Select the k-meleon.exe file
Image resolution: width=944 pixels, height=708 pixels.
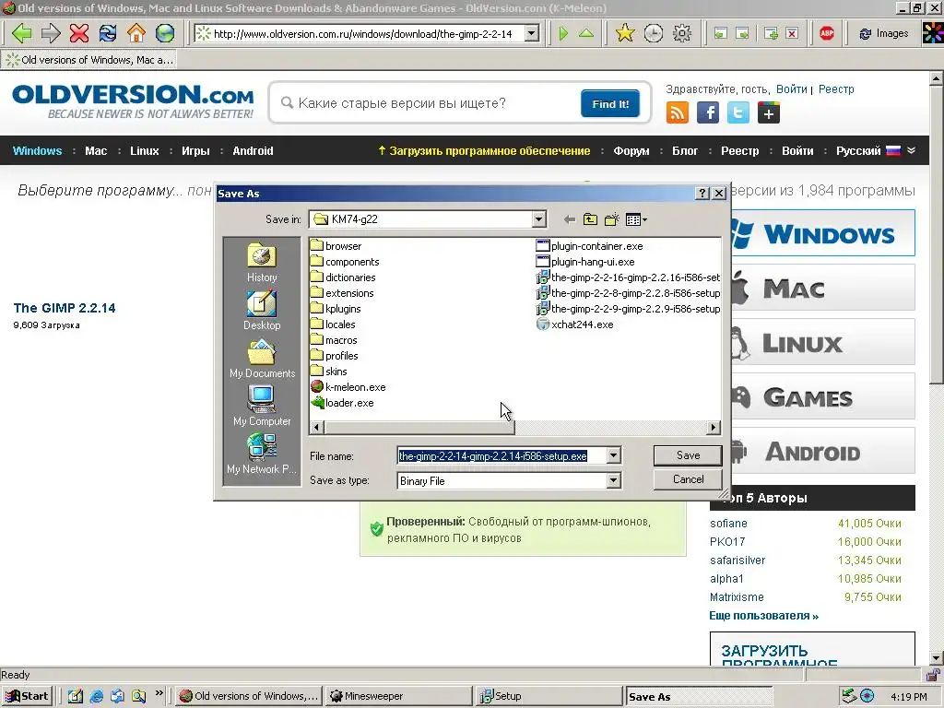[x=348, y=387]
